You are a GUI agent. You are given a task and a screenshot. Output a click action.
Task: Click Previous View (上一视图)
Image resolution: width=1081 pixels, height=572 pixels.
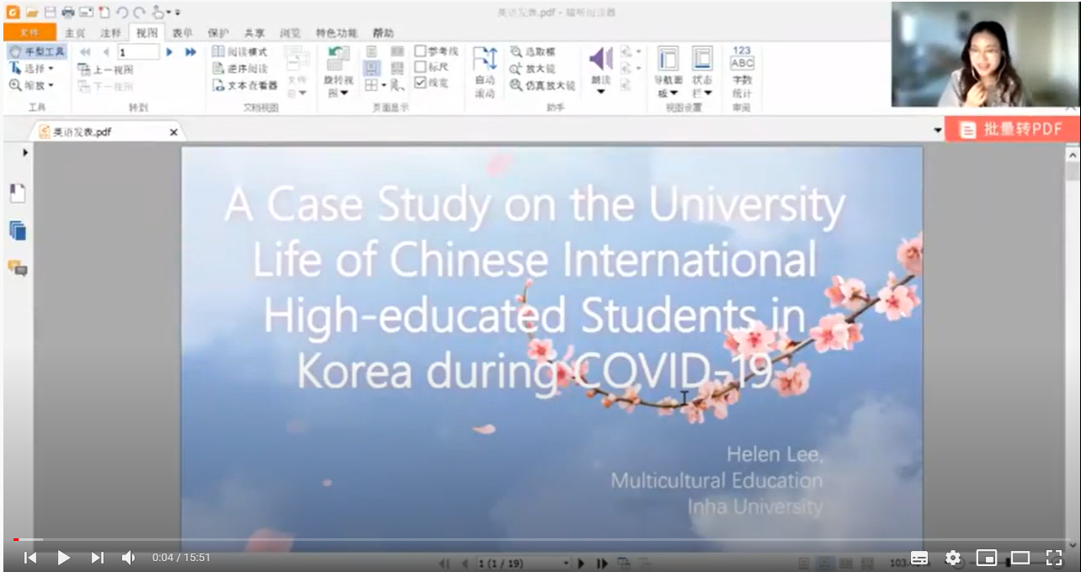pos(105,69)
